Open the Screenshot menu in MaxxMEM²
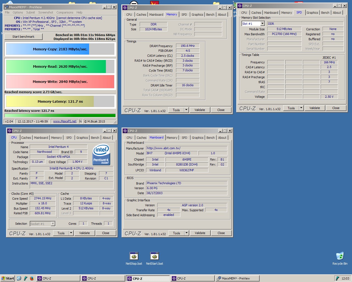The width and height of the screenshot is (352, 282). click(46, 12)
